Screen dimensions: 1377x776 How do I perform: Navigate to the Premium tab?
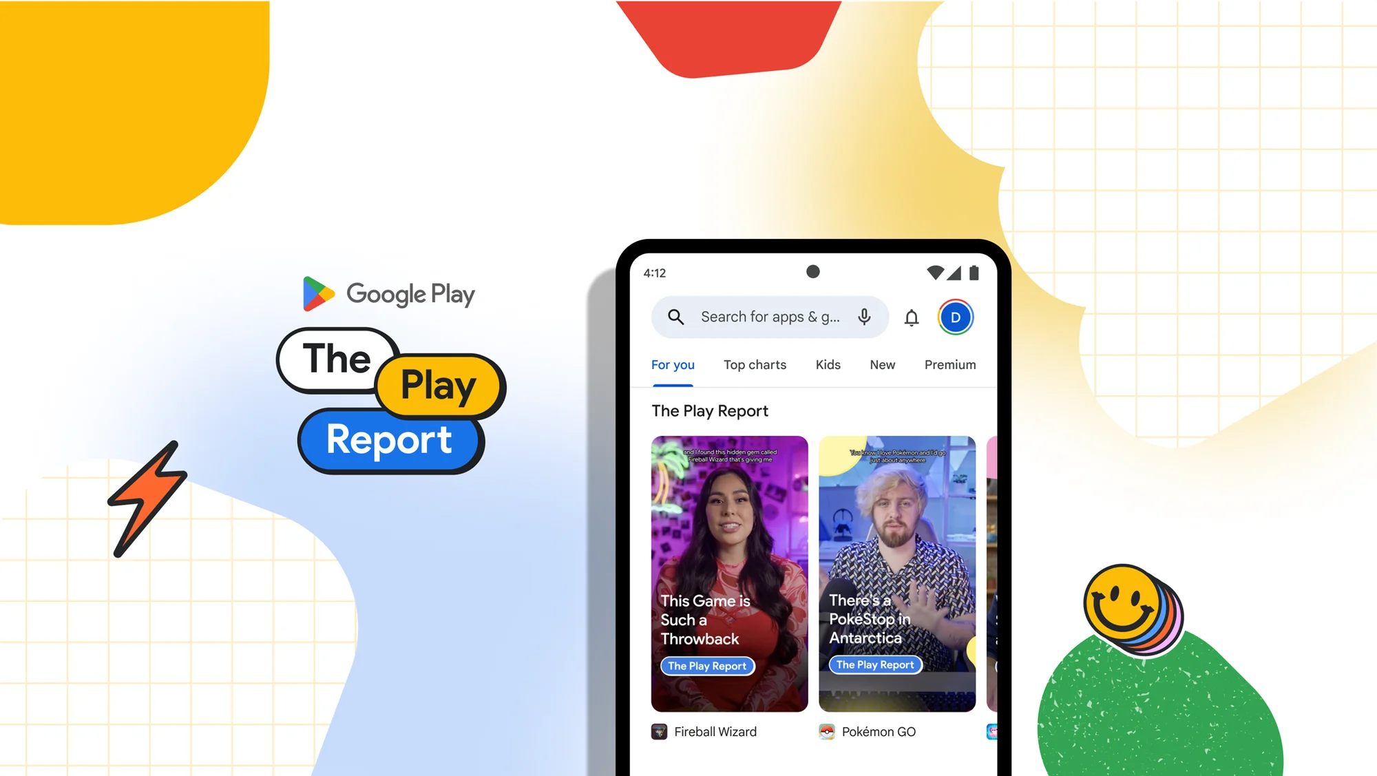coord(949,364)
